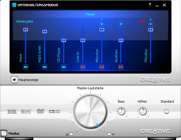Viewport: 181px width, 140px height.
Task: Click the Mixer heading text
Action: point(90,14)
